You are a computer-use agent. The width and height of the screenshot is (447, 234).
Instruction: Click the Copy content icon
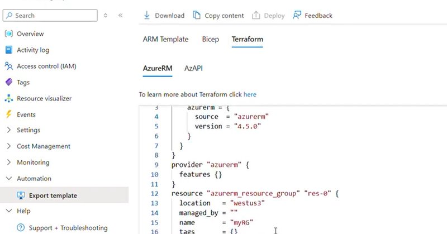pos(197,16)
